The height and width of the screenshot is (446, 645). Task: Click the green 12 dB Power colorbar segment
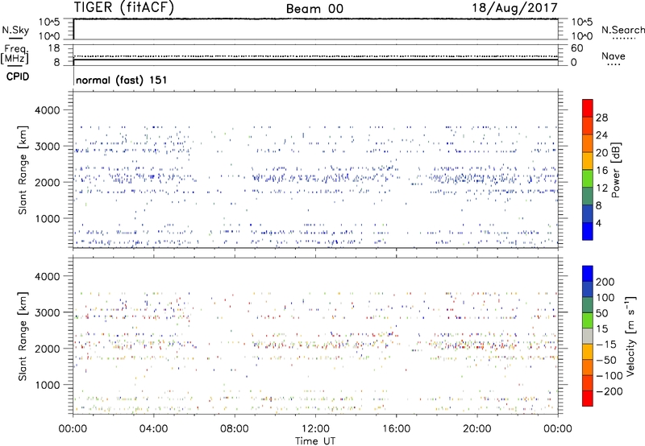pyautogui.click(x=588, y=179)
